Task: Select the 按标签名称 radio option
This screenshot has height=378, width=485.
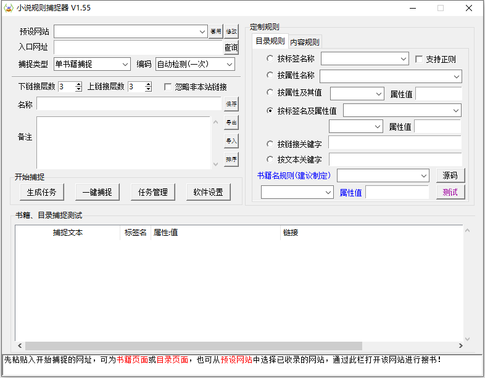Action: pos(270,58)
